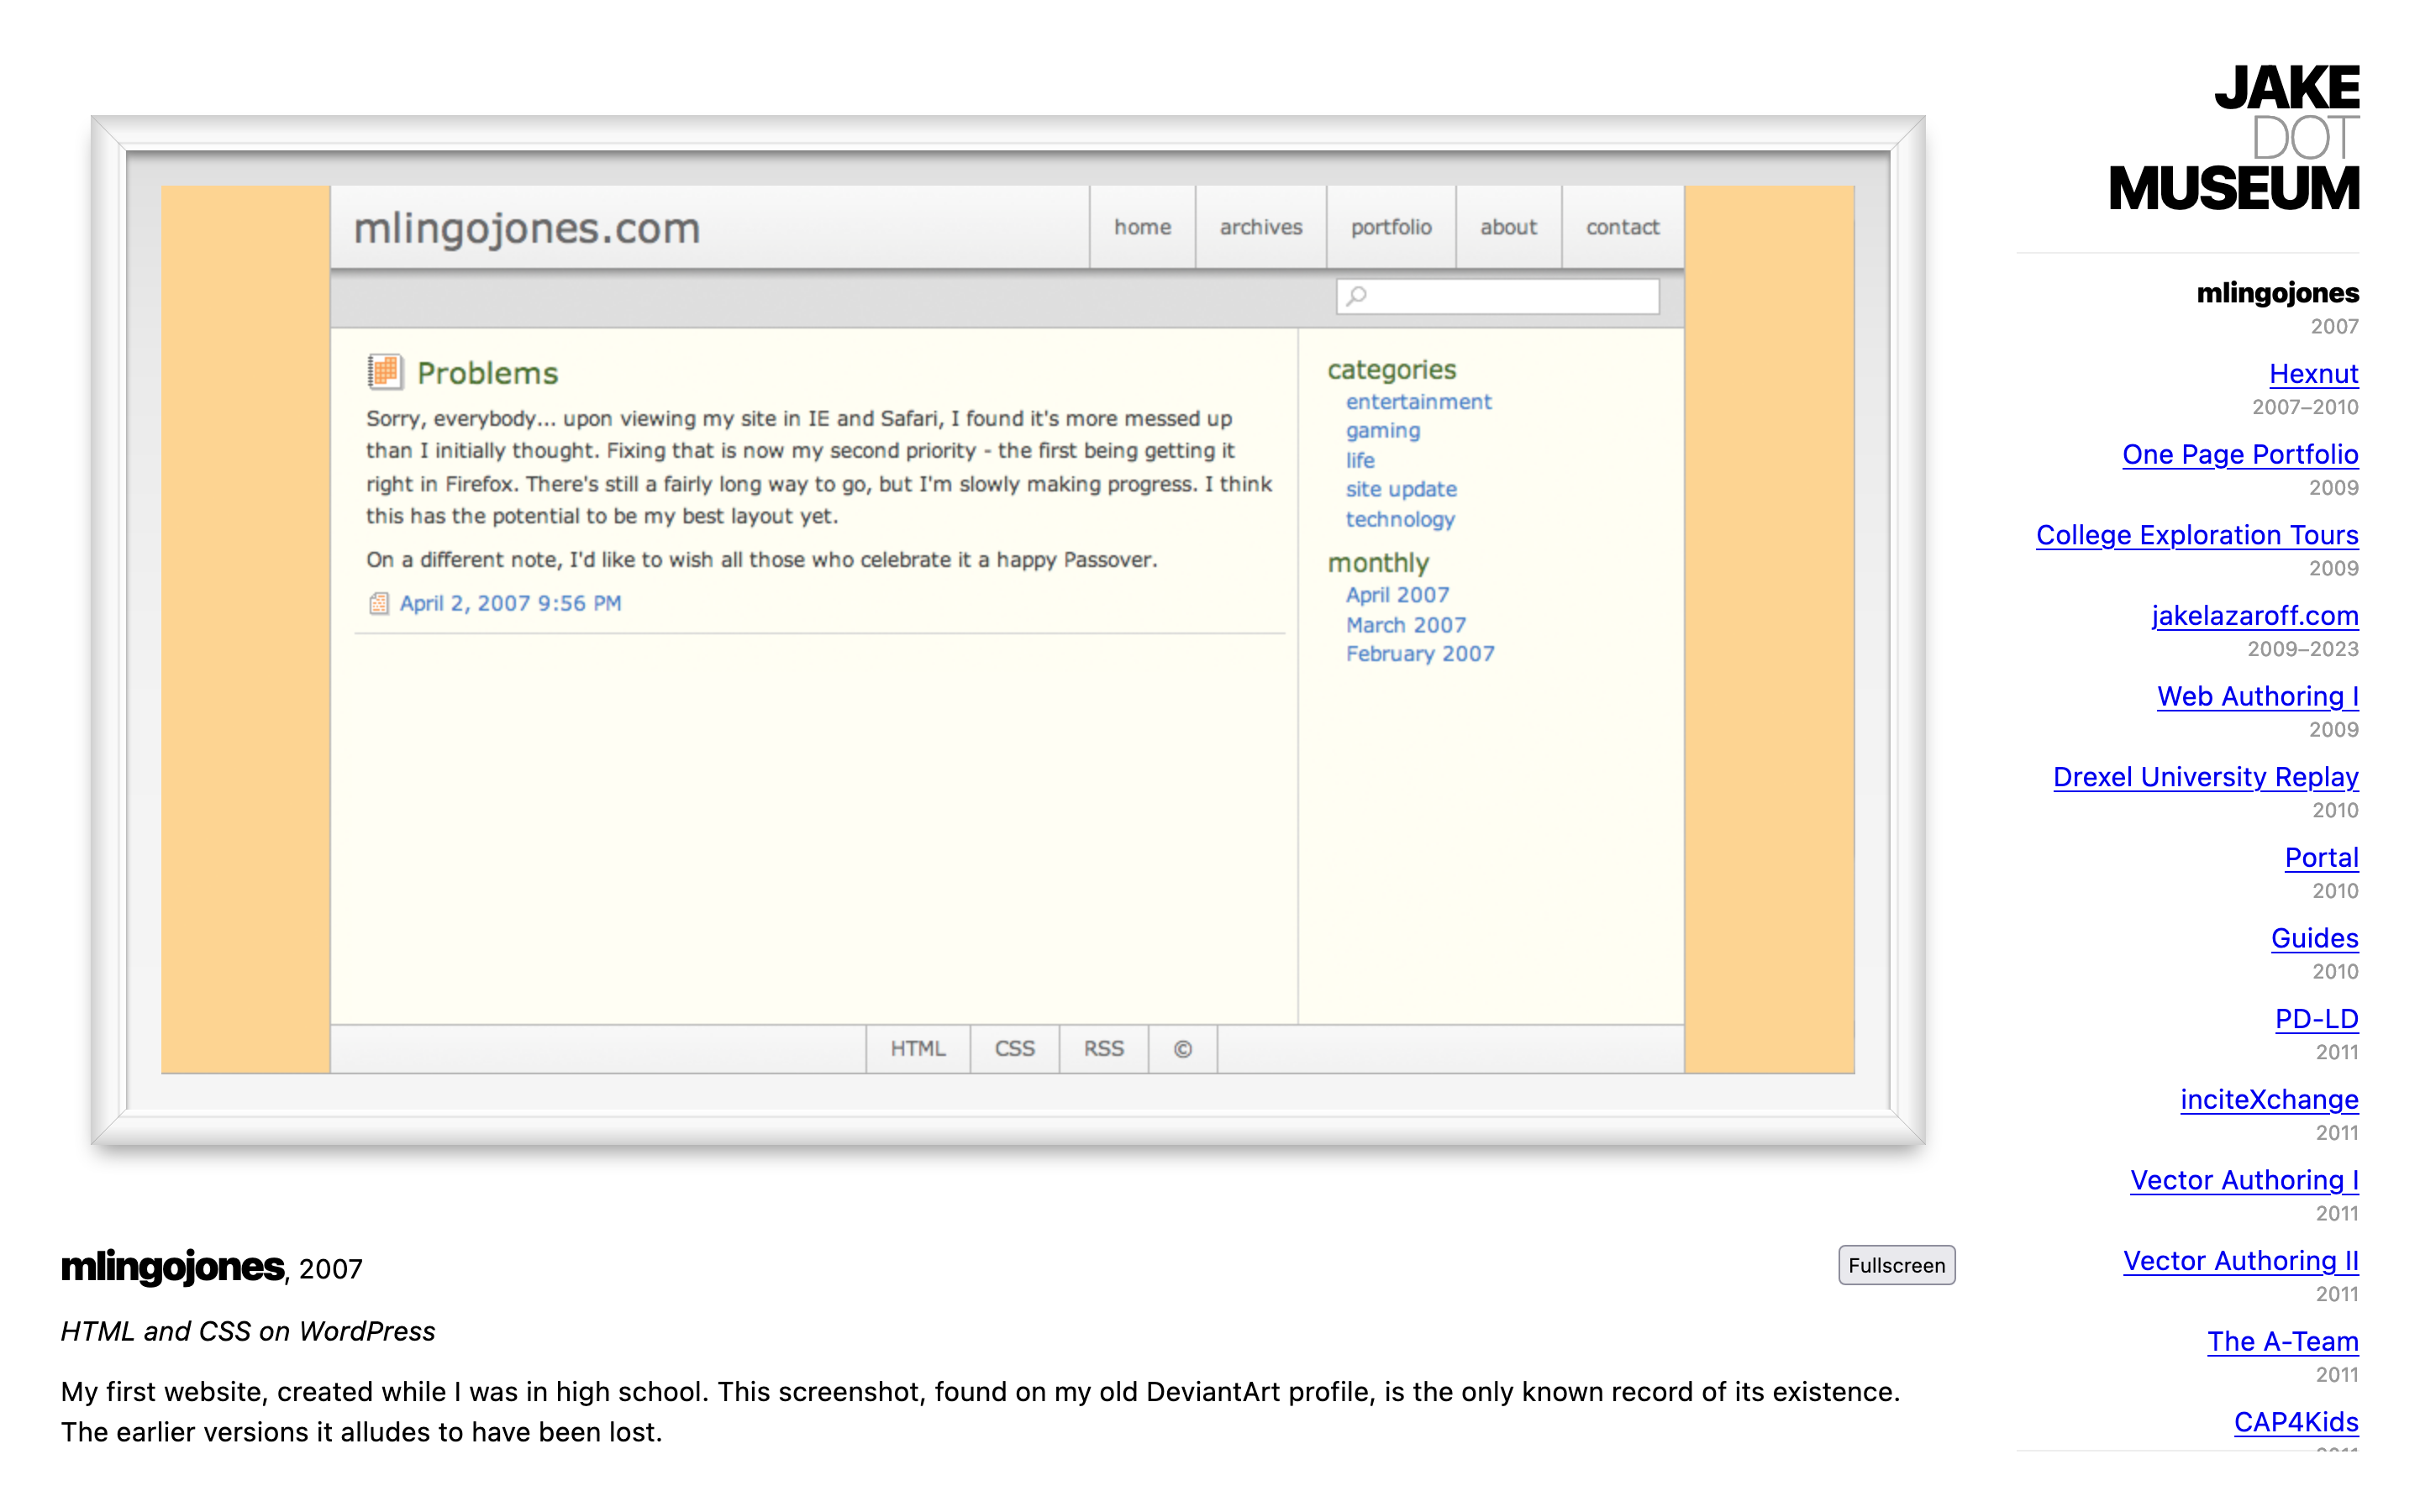This screenshot has height=1512, width=2420.
Task: Open the Guides entry
Action: click(x=2313, y=938)
